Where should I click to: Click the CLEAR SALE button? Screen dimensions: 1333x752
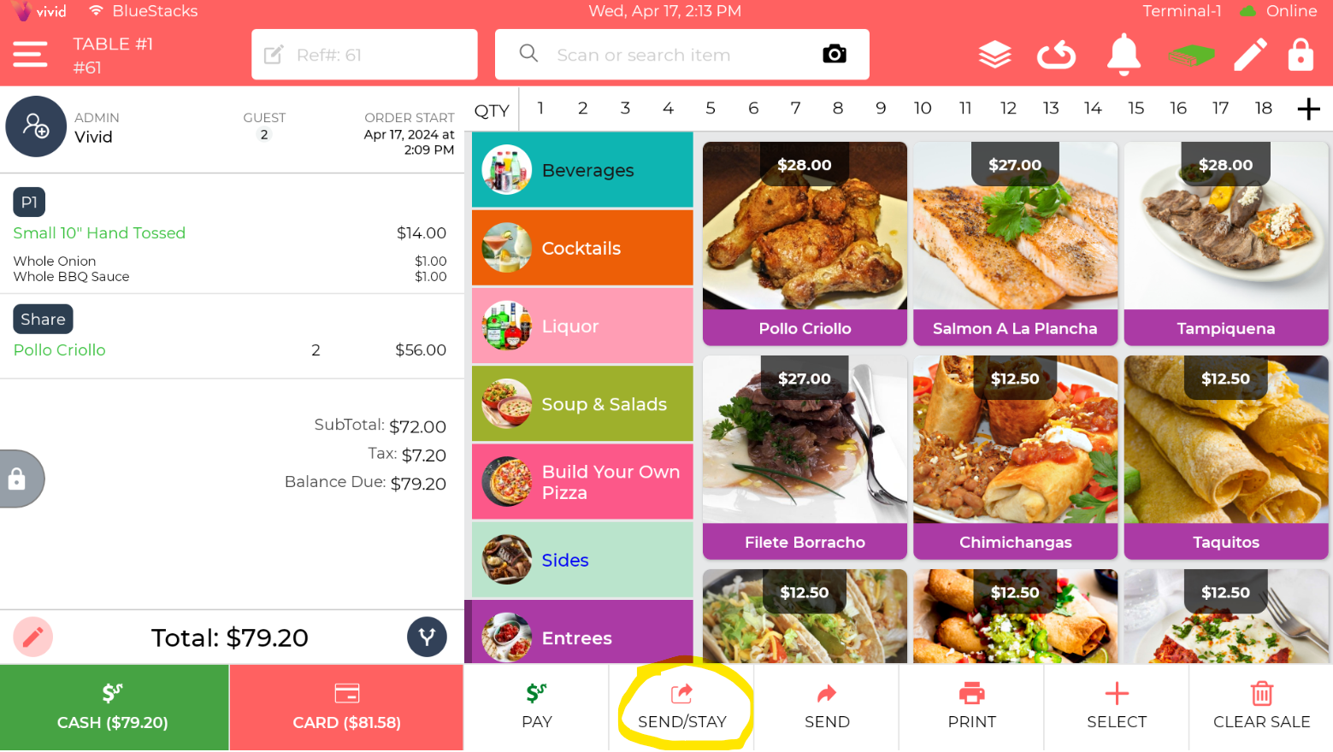coord(1261,708)
